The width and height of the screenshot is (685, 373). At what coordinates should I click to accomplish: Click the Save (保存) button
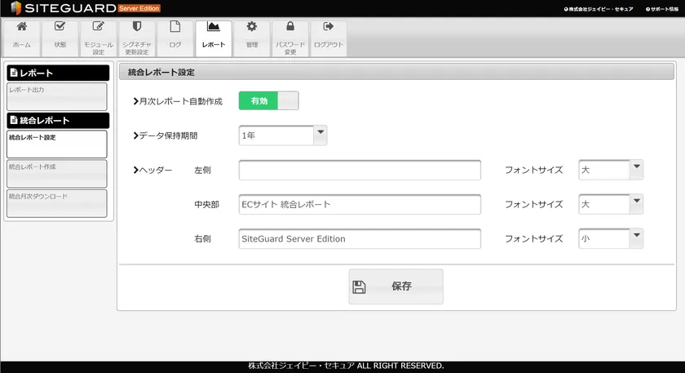[x=396, y=286]
